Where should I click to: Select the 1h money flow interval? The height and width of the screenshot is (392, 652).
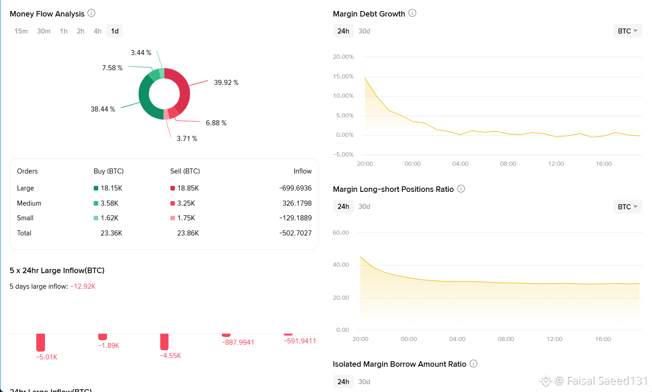point(63,31)
